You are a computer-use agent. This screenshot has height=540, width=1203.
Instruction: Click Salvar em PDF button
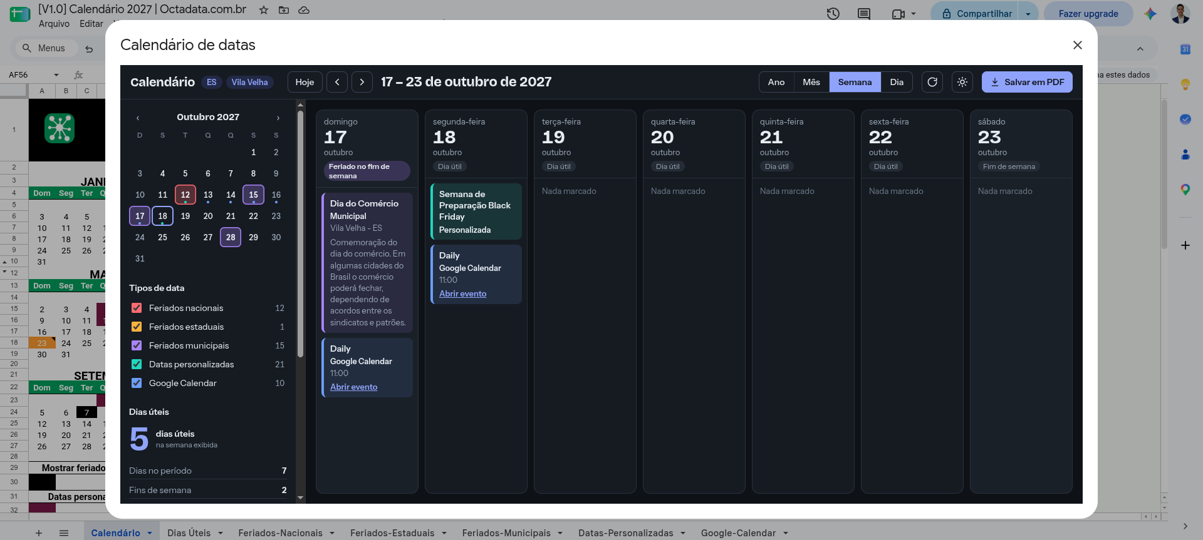click(x=1027, y=82)
